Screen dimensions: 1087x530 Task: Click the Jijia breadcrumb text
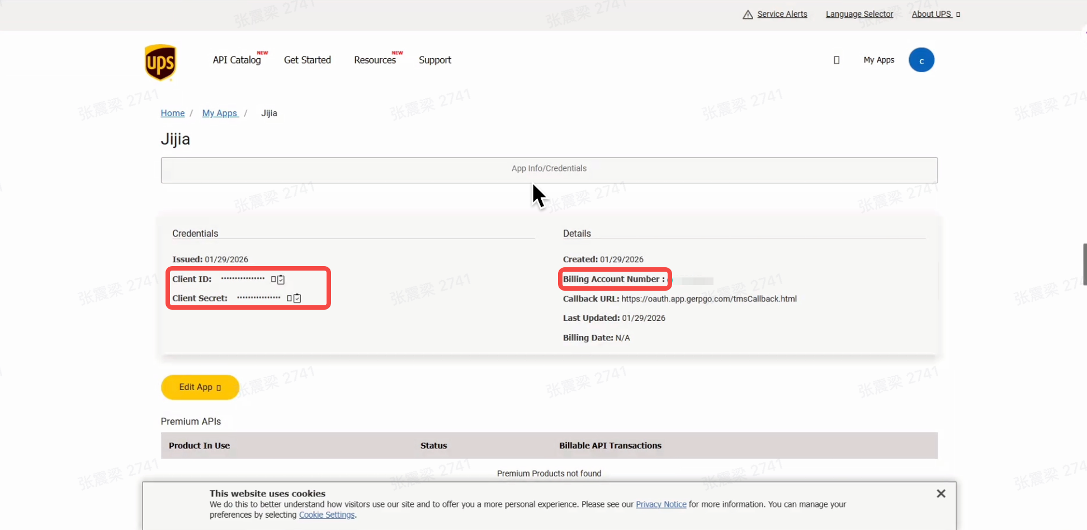tap(269, 113)
